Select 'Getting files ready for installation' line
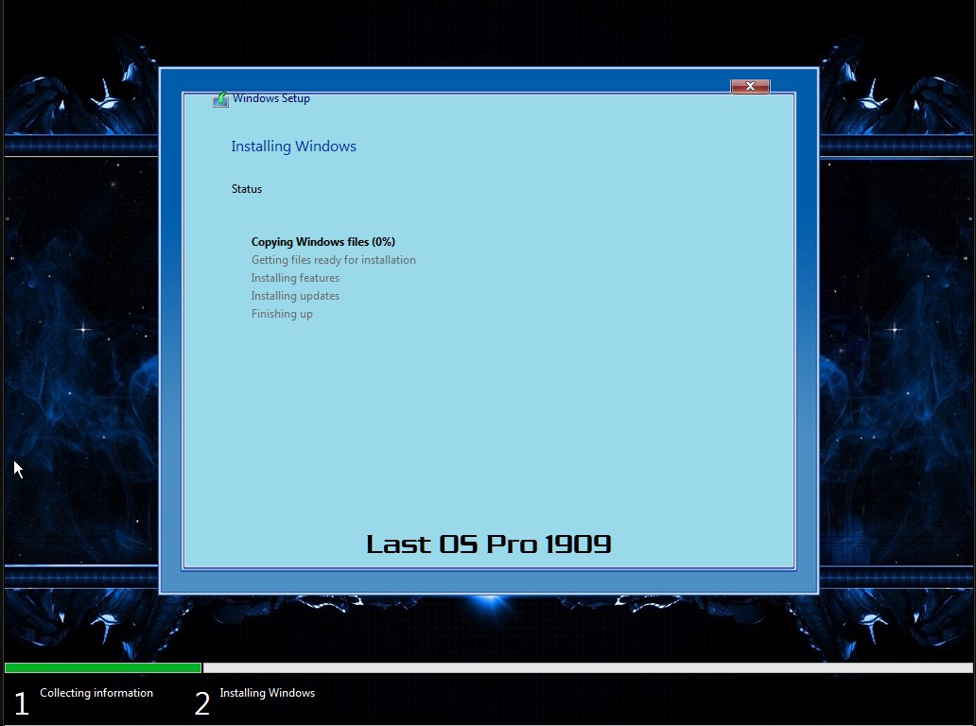This screenshot has height=726, width=976. pyautogui.click(x=334, y=260)
